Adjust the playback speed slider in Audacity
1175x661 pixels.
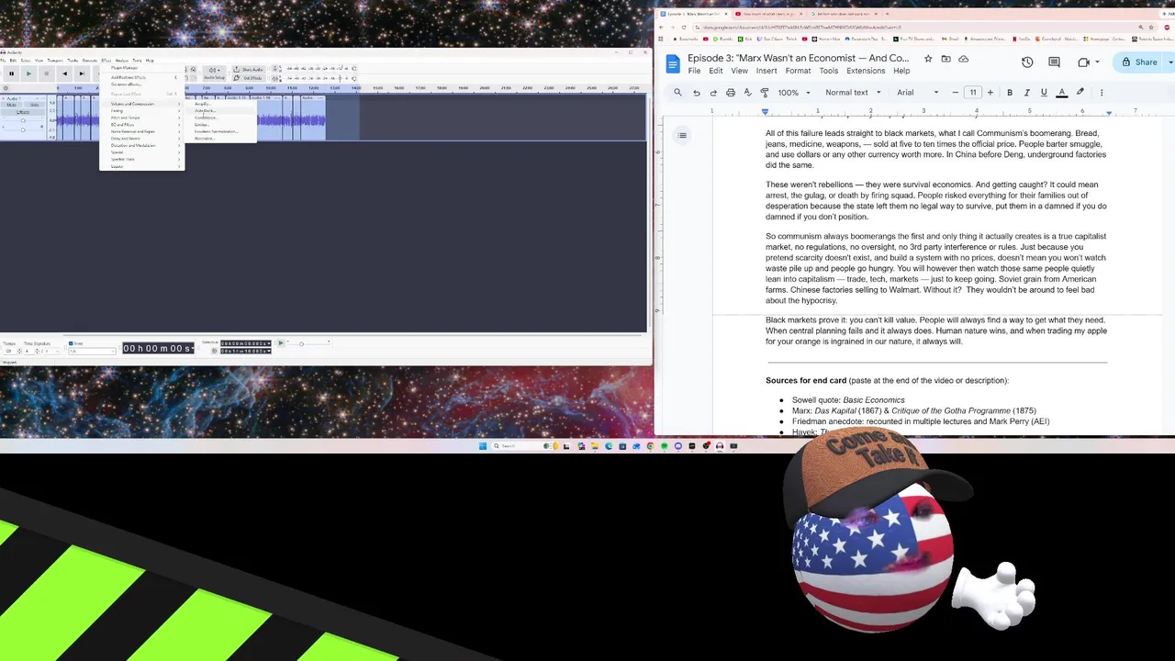pos(308,343)
